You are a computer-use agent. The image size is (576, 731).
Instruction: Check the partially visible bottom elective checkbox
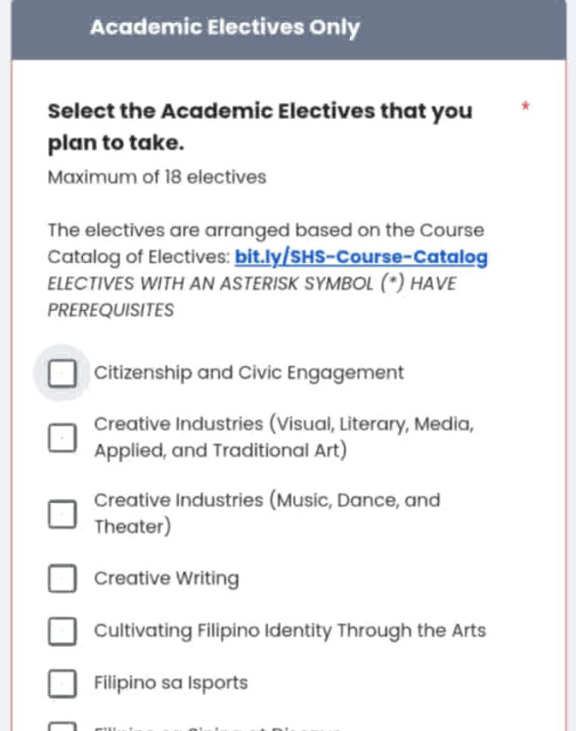[x=62, y=727]
